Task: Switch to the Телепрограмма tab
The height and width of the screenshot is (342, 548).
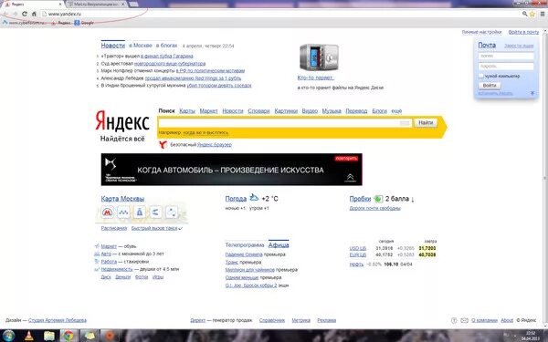Action: [245, 245]
